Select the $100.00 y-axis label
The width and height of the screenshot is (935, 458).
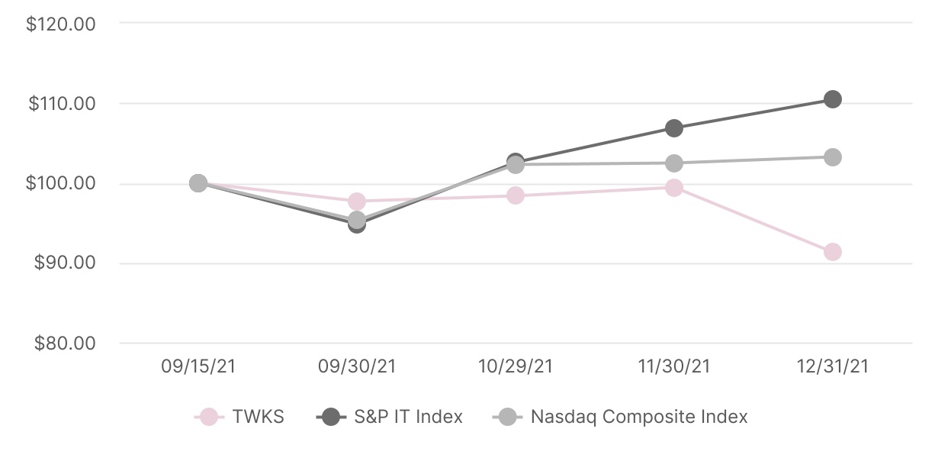[61, 183]
